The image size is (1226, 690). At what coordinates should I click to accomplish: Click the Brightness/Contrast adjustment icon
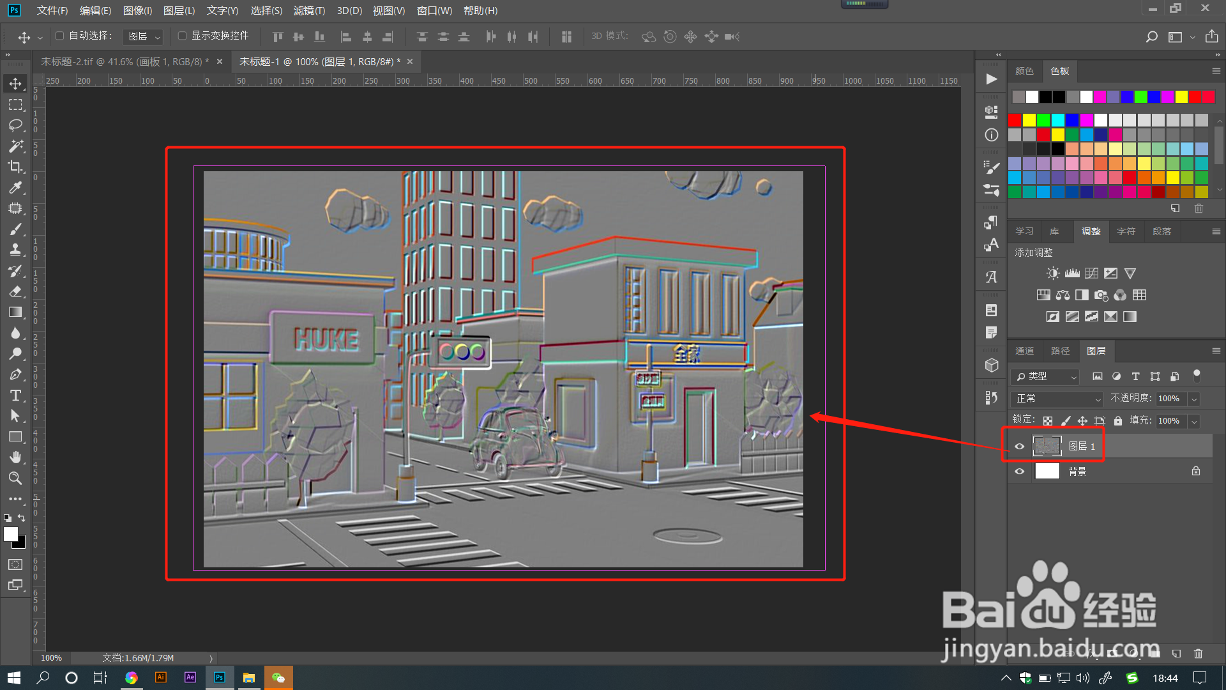point(1052,273)
